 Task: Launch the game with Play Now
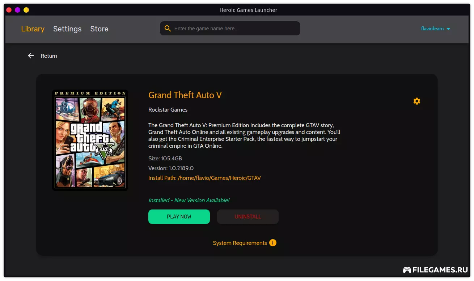179,217
